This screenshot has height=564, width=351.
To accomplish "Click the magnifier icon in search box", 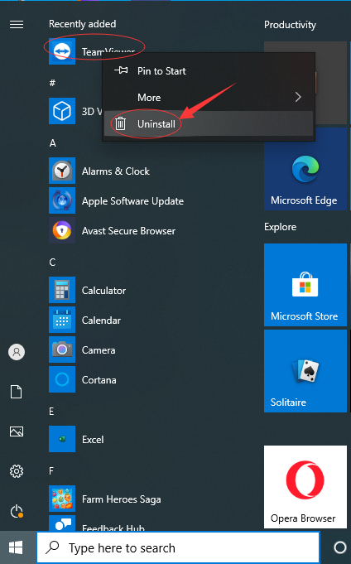I will [52, 547].
